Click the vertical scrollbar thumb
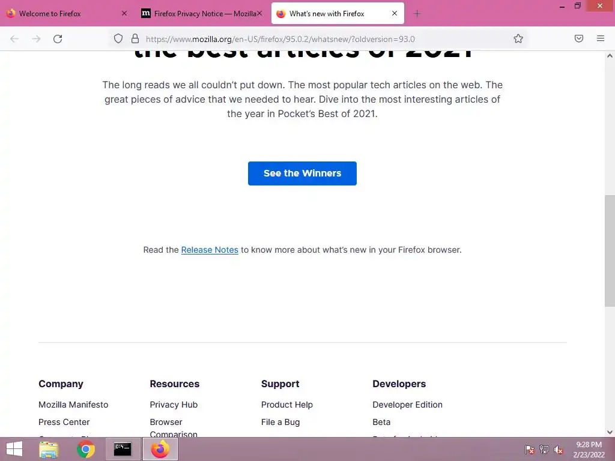 [610, 251]
